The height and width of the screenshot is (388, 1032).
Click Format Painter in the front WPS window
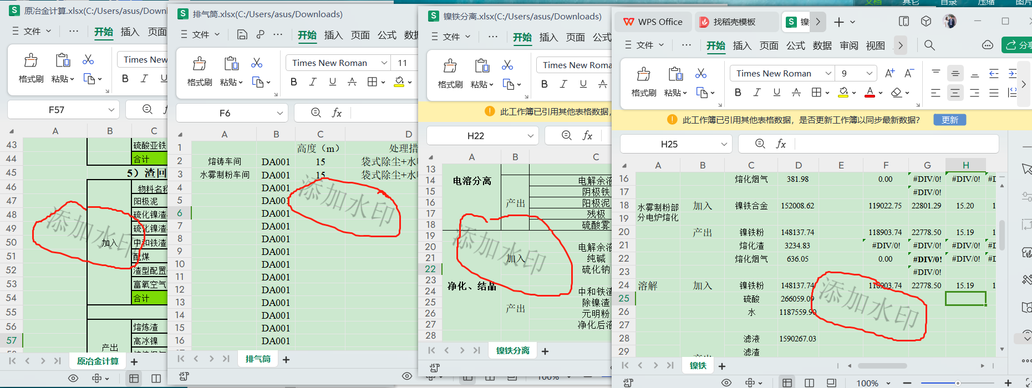pos(643,81)
